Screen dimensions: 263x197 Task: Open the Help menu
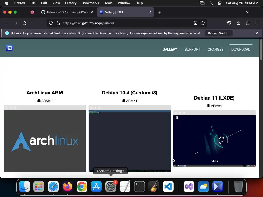coord(139,3)
